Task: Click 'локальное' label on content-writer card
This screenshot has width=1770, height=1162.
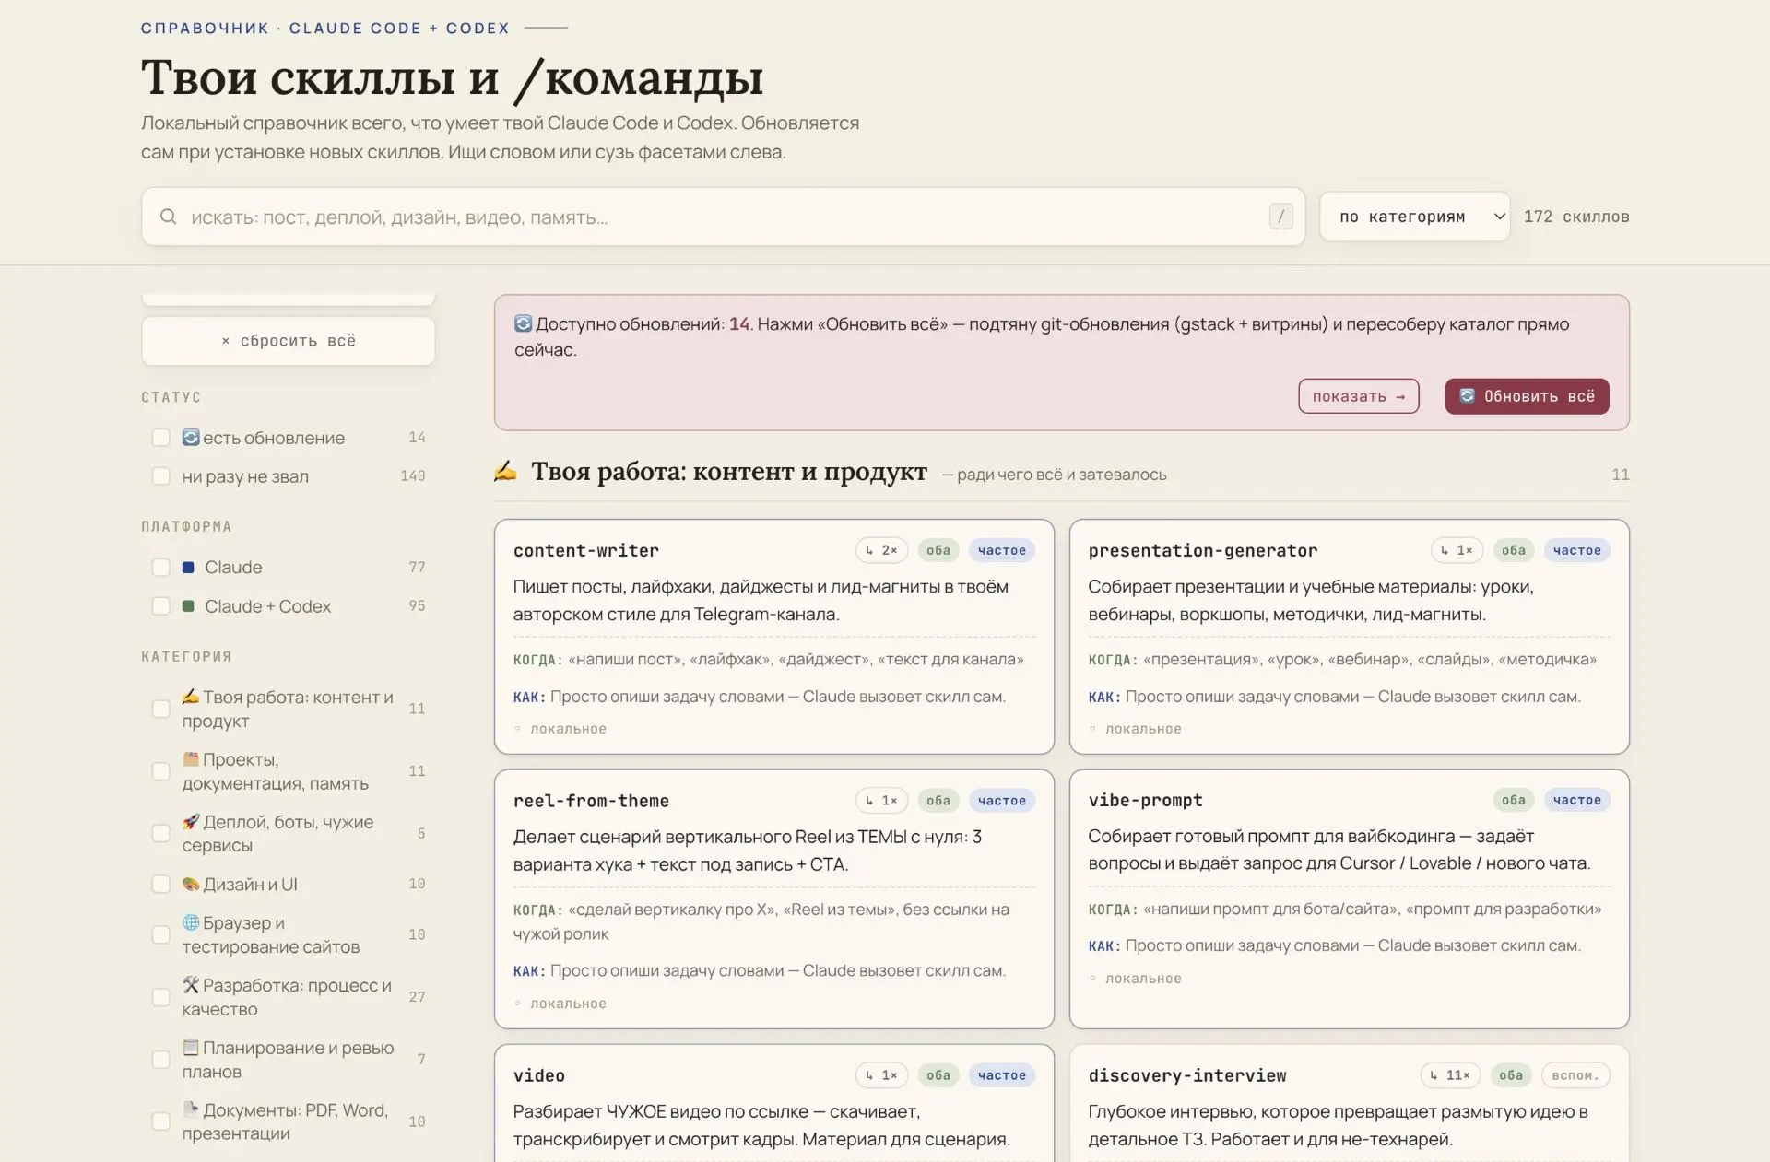Action: pyautogui.click(x=568, y=728)
